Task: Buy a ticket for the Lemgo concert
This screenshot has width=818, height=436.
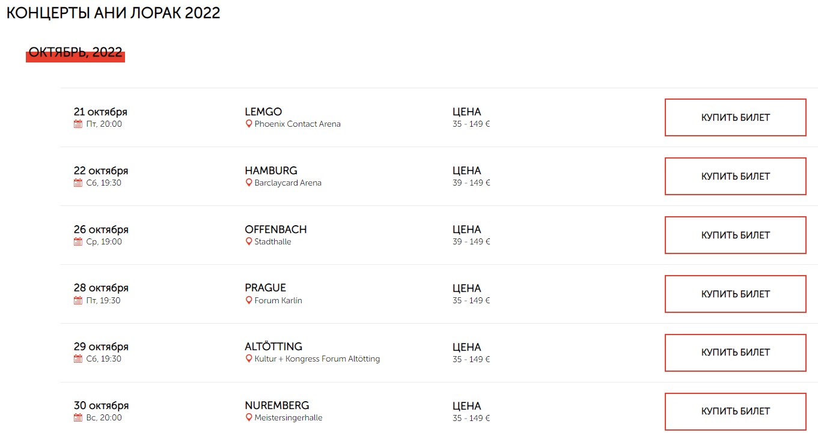Action: pyautogui.click(x=735, y=118)
